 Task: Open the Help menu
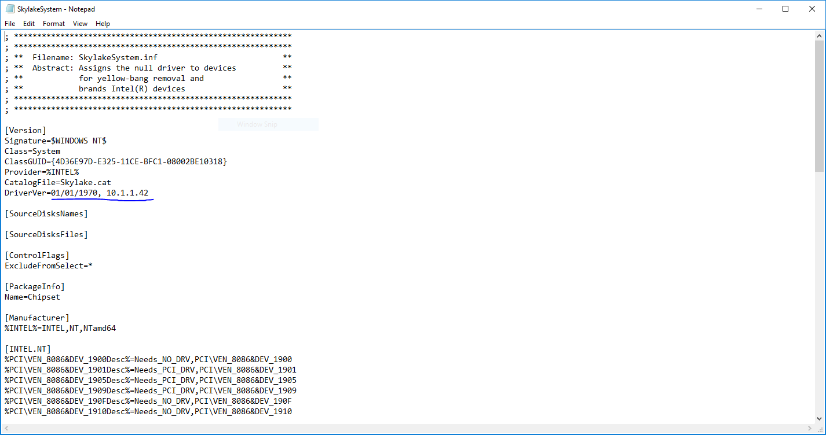point(103,24)
